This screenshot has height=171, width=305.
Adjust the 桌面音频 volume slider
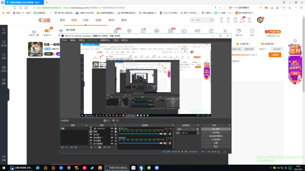140,143
